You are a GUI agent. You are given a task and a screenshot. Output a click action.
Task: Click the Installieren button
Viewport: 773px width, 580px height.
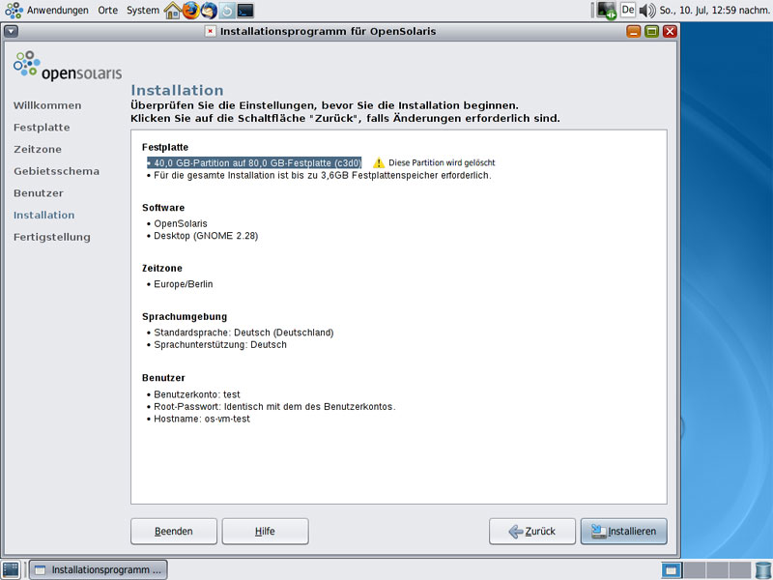click(x=623, y=532)
